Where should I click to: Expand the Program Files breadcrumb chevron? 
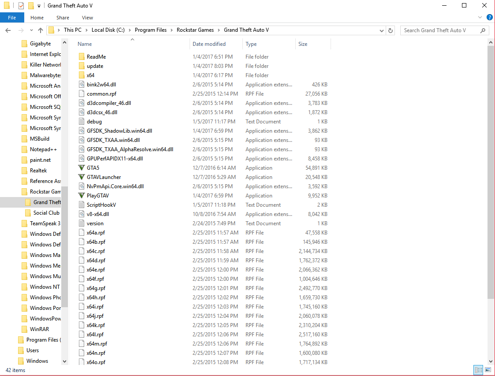(171, 30)
